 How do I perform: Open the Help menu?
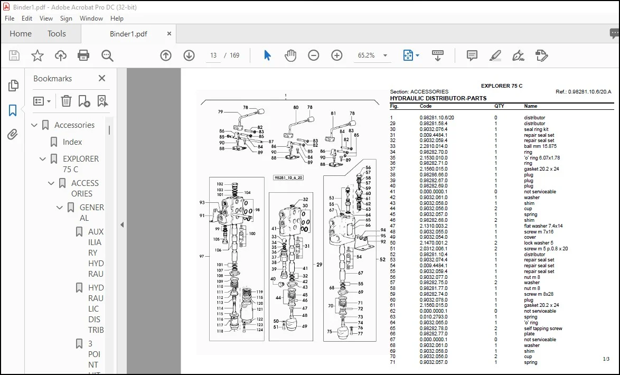pyautogui.click(x=117, y=18)
